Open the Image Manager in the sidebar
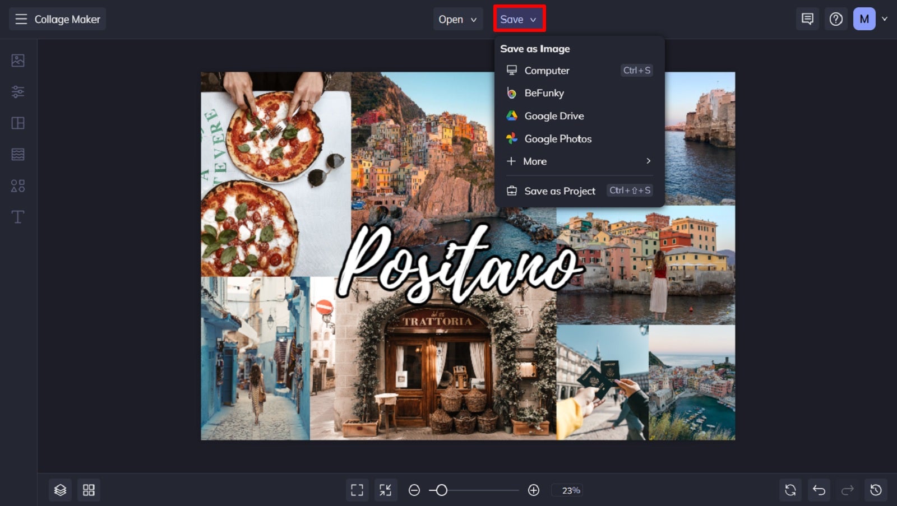This screenshot has height=506, width=897. coord(17,61)
